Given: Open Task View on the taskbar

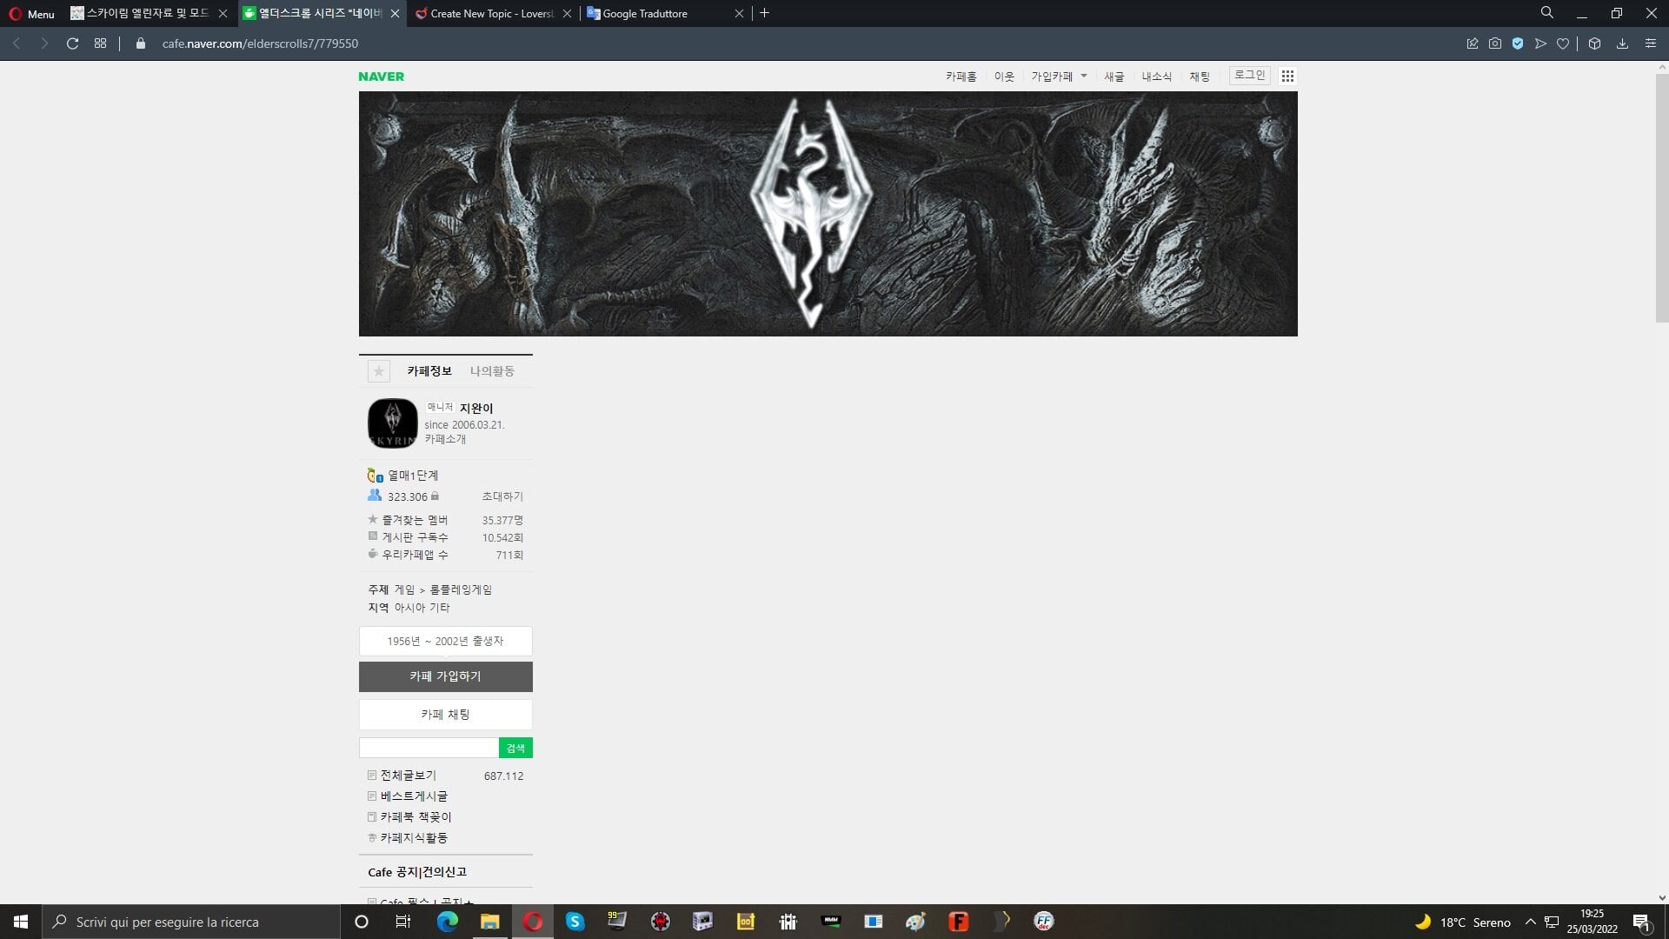Looking at the screenshot, I should click(x=403, y=922).
